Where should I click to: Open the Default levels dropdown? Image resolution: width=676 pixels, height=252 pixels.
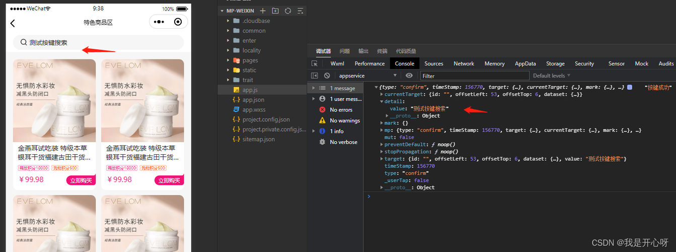(552, 76)
